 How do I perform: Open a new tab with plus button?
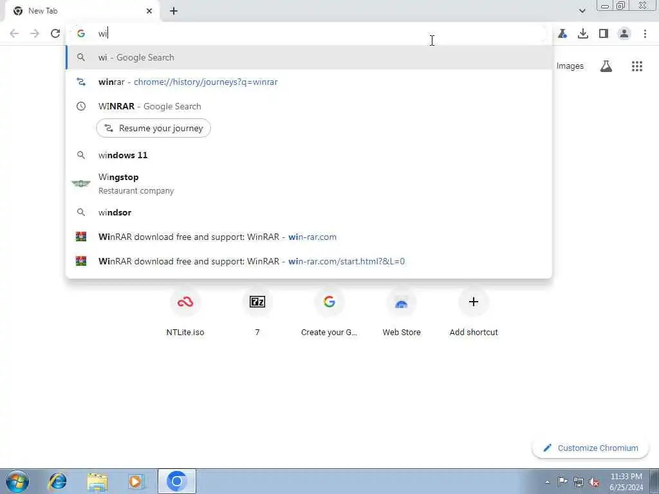(174, 11)
